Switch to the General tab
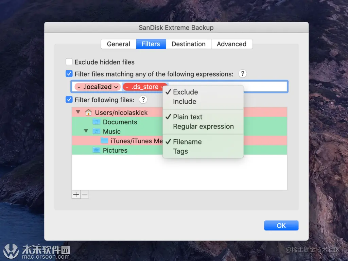348x261 pixels. tap(119, 44)
